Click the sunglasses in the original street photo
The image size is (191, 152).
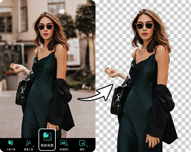(x=45, y=27)
